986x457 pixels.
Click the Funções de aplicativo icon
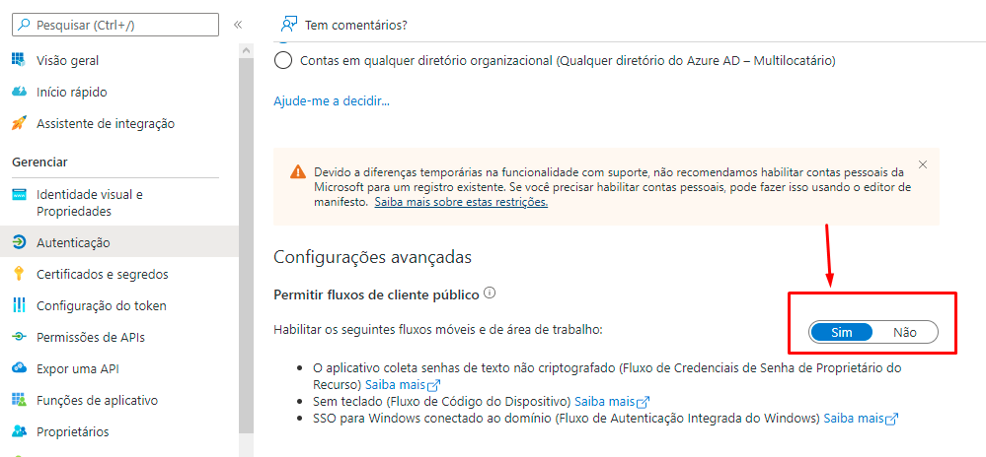19,400
